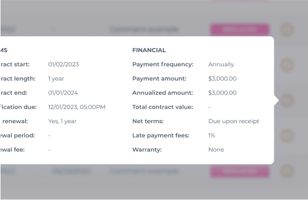Click the circular icon beside the upper pink button
The image size is (308, 200).
click(287, 30)
